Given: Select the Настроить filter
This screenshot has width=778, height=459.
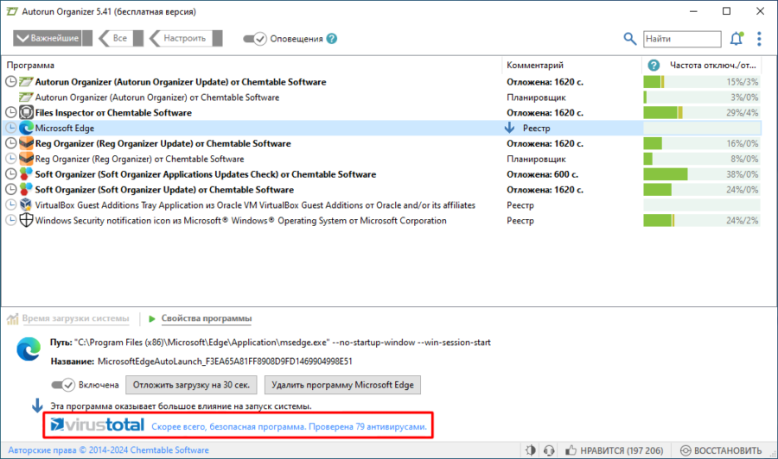Looking at the screenshot, I should pos(185,38).
